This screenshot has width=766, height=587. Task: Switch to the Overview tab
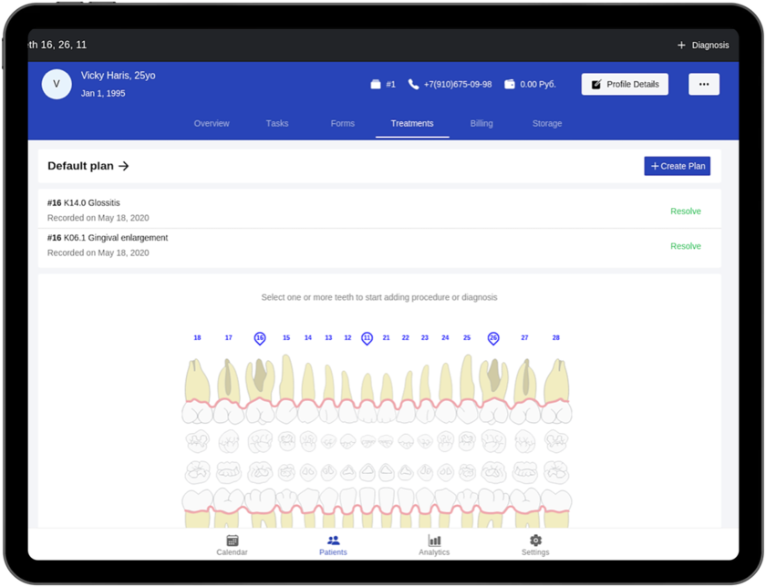[x=212, y=123]
